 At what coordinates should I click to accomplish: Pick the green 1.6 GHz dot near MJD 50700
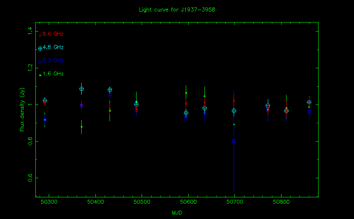click(x=234, y=124)
